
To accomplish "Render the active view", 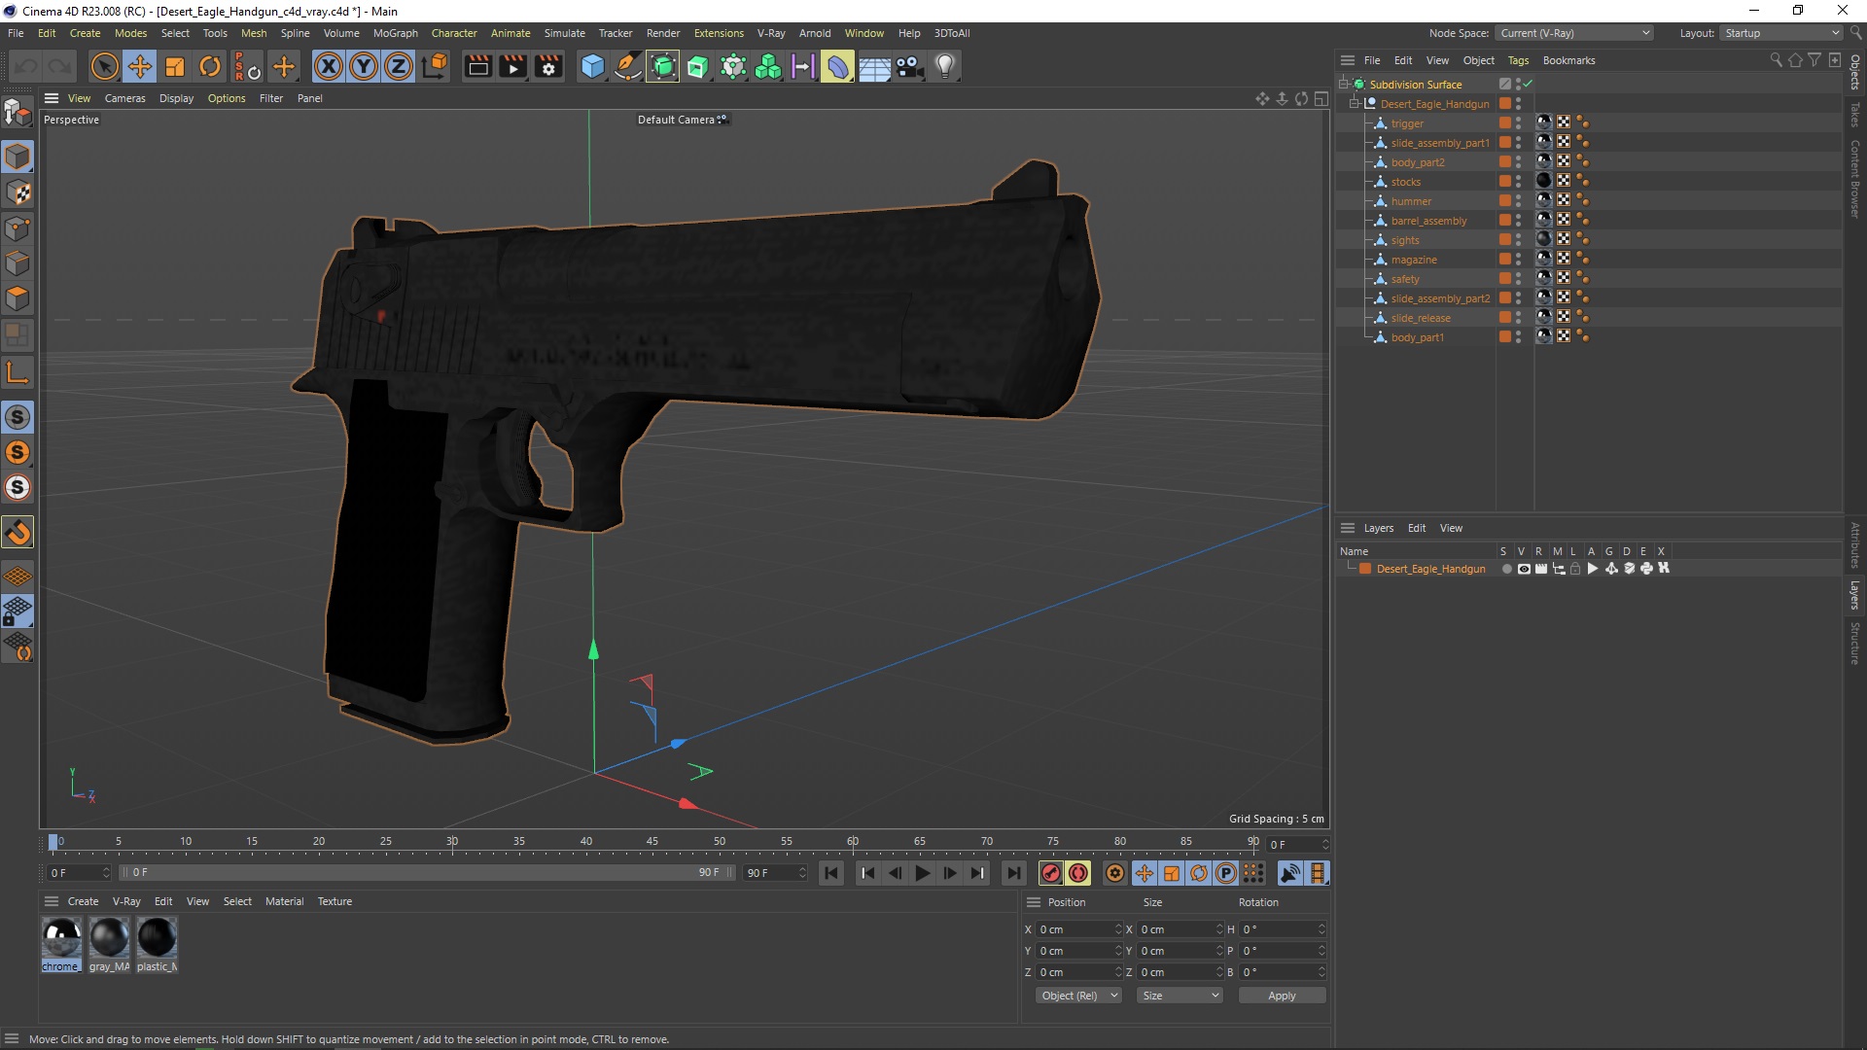I will [x=477, y=66].
